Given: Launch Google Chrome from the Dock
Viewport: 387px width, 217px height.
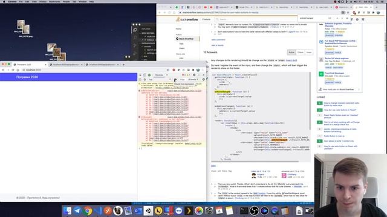Looking at the screenshot, I should [88, 211].
